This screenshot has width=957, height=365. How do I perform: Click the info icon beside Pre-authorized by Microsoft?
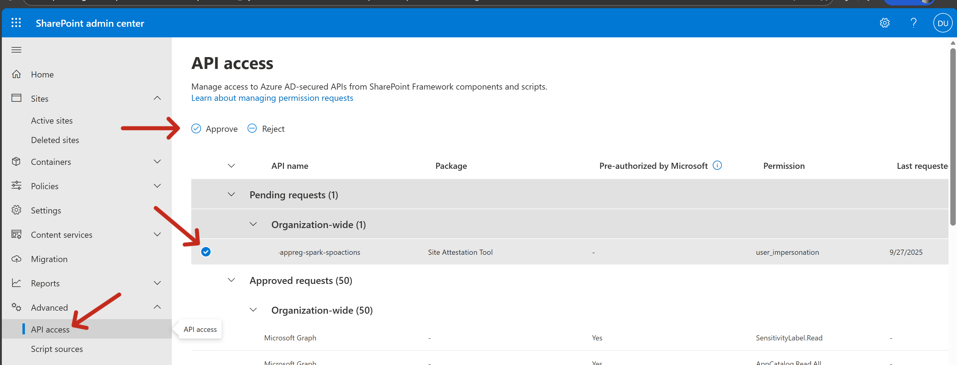click(717, 165)
